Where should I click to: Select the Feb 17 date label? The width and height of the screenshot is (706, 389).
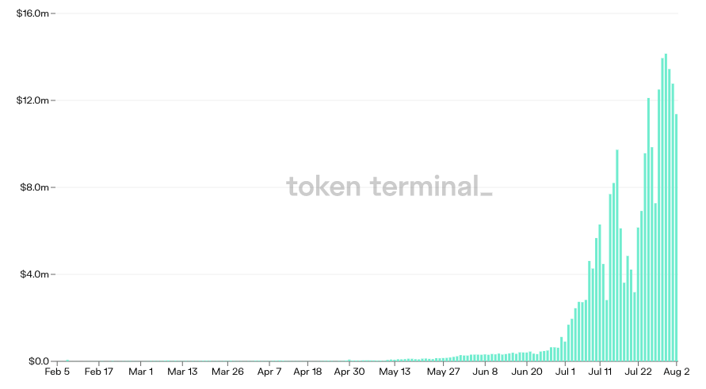coord(98,372)
